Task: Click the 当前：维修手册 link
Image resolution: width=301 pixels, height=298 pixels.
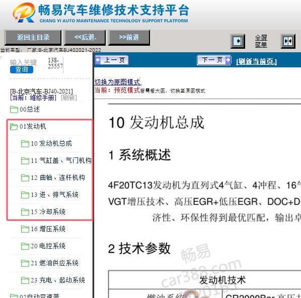Action: tap(33, 97)
